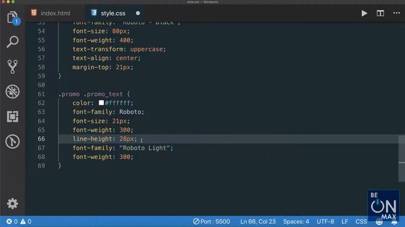The width and height of the screenshot is (405, 227).
Task: Click the white #ffffff color swatch
Action: pyautogui.click(x=101, y=103)
